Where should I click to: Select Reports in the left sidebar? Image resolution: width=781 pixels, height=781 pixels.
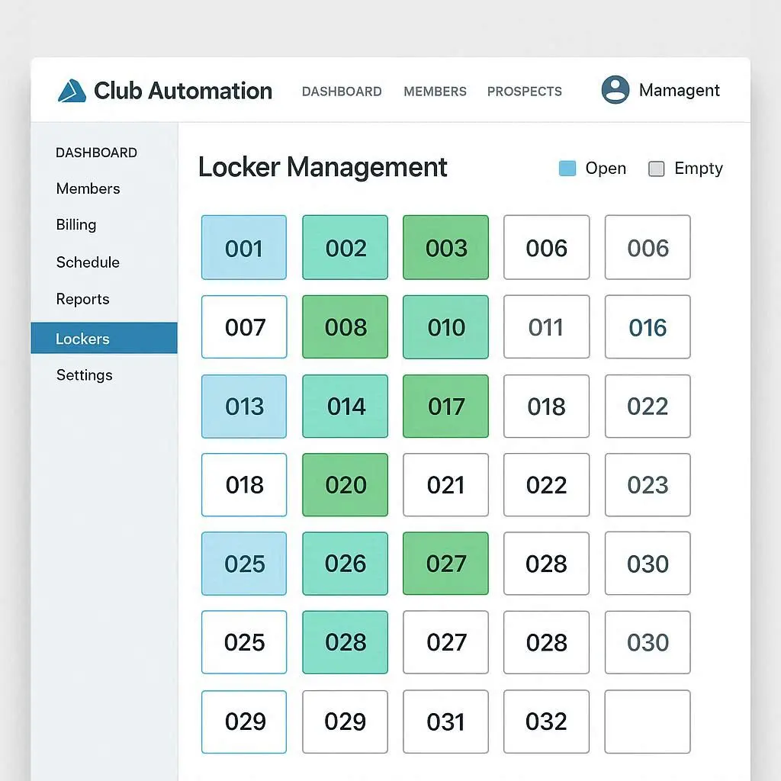tap(82, 299)
